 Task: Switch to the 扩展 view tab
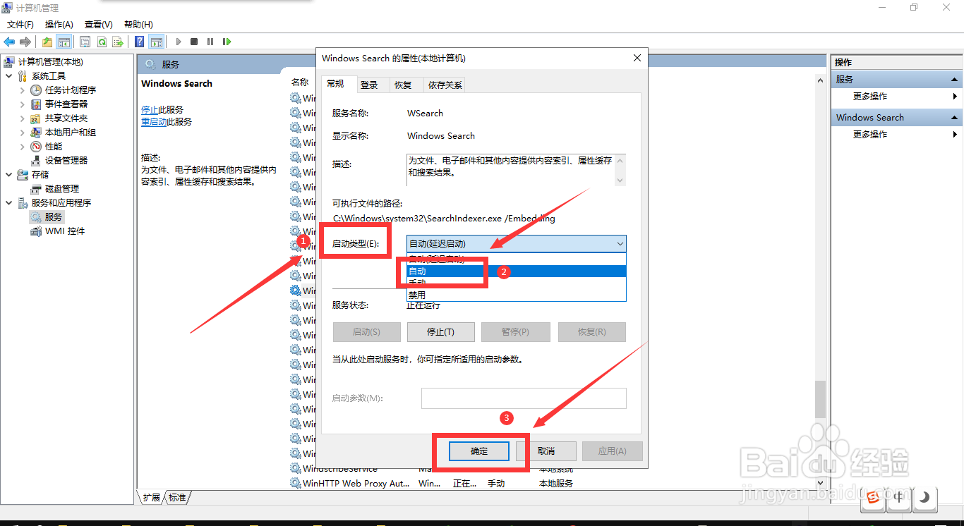(x=151, y=498)
